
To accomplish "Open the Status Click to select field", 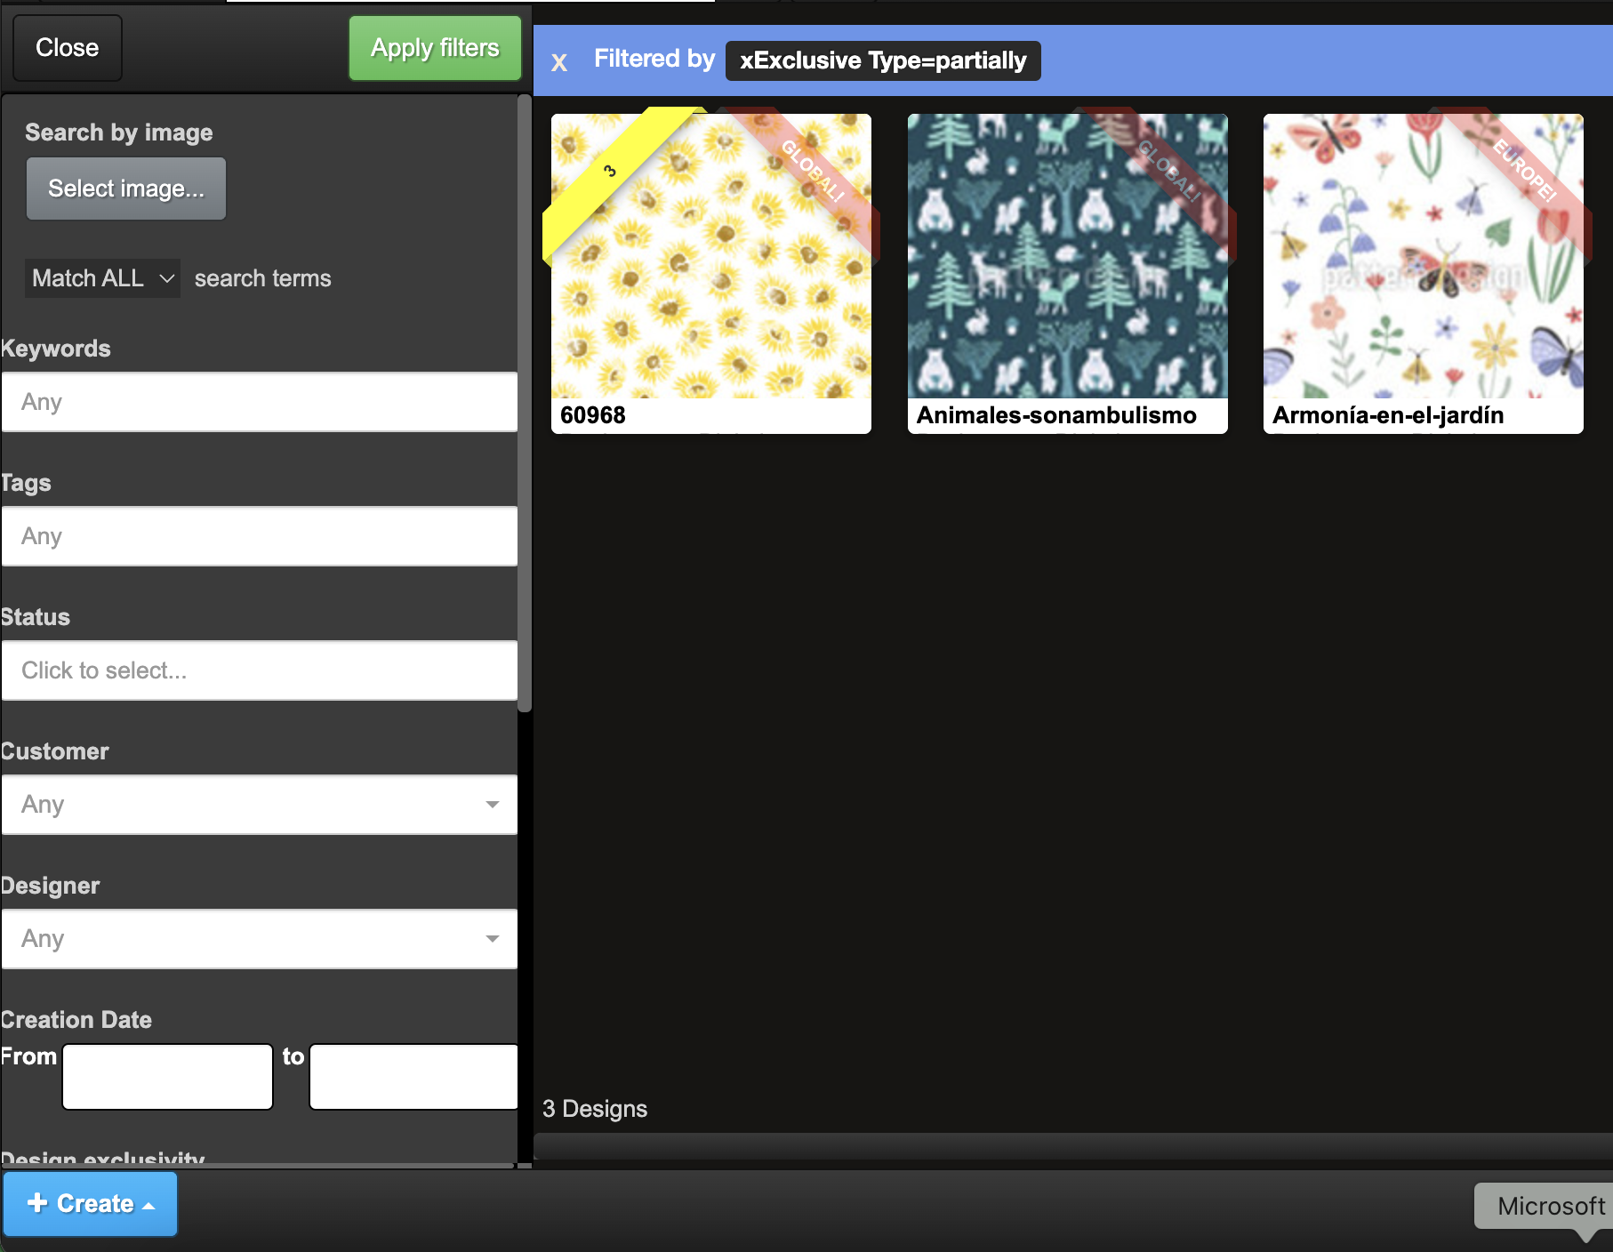I will tap(260, 670).
